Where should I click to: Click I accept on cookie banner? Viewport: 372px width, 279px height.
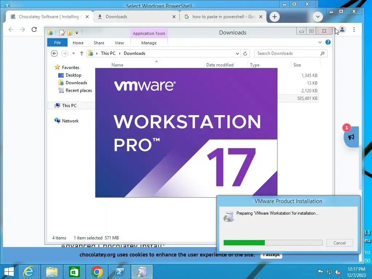[271, 255]
